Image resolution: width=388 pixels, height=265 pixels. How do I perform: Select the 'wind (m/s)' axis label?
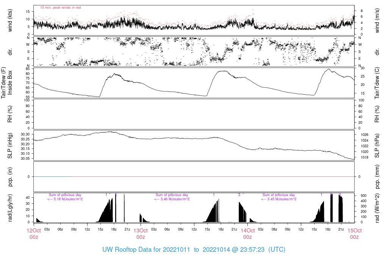(377, 20)
